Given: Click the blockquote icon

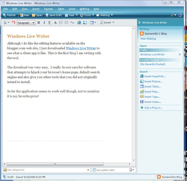Looking at the screenshot, I should [72, 22].
